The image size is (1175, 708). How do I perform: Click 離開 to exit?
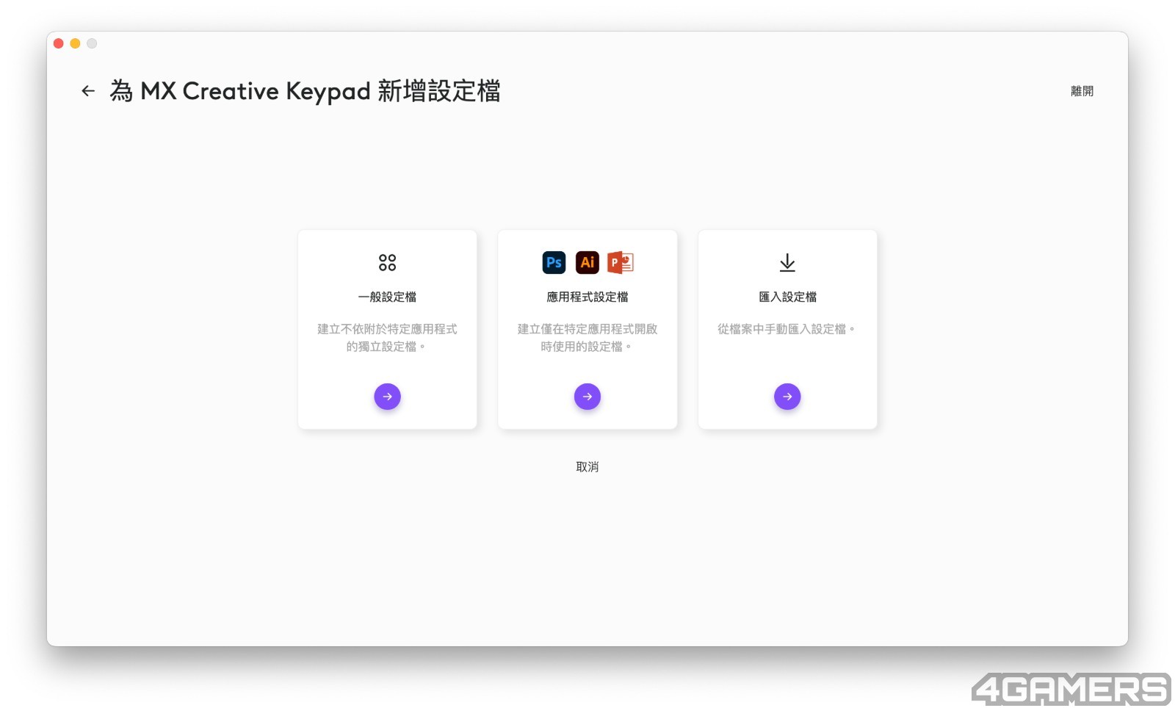coord(1082,91)
